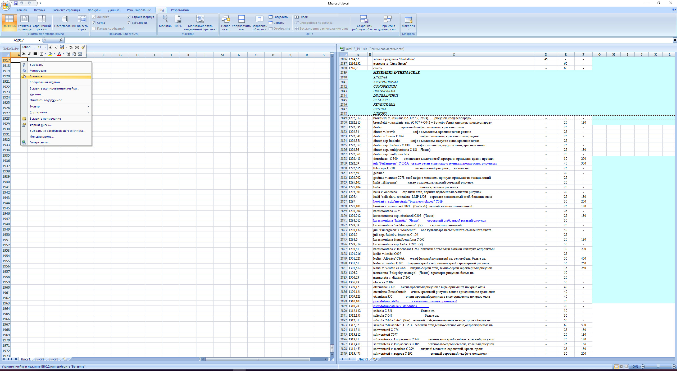Switch to sheet tab Лист2
The width and height of the screenshot is (677, 371).
pos(40,359)
